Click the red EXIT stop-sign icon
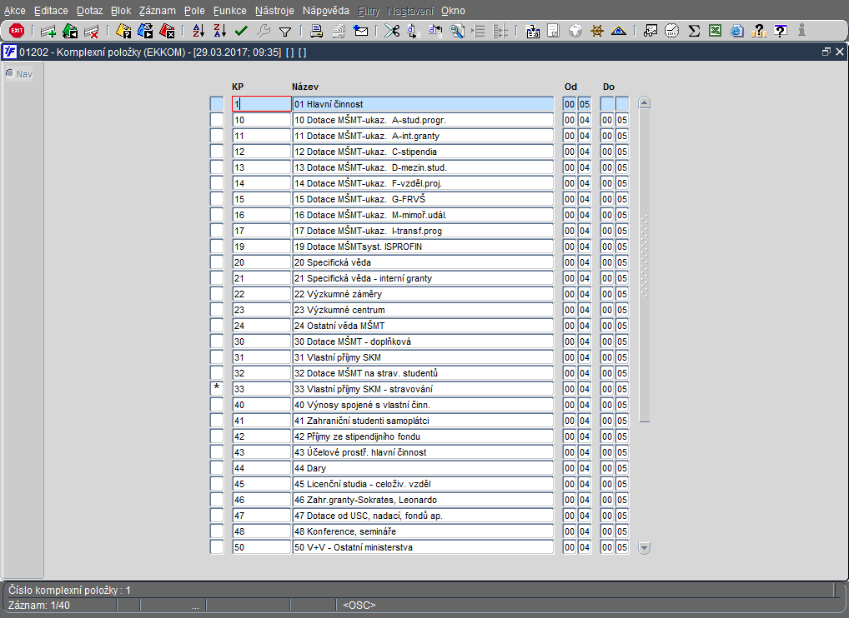This screenshot has height=618, width=849. point(17,31)
